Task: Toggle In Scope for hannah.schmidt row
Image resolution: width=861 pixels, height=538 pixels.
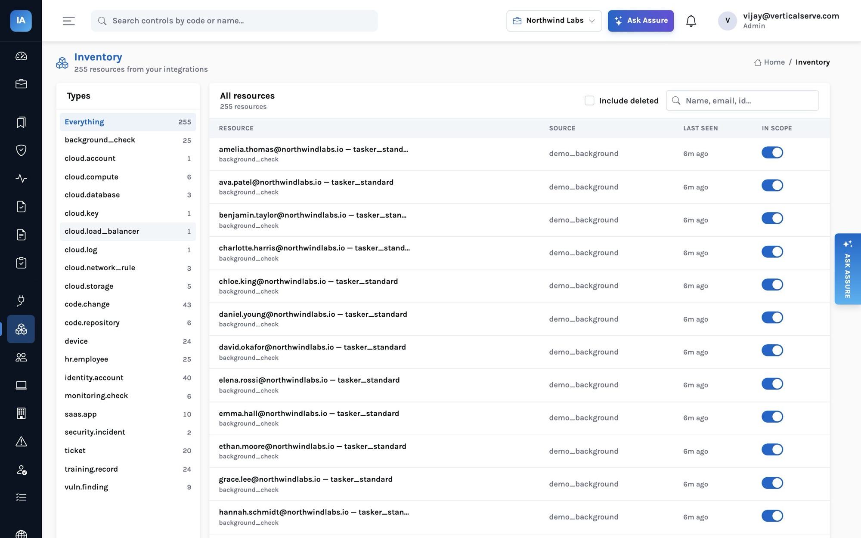Action: [772, 516]
